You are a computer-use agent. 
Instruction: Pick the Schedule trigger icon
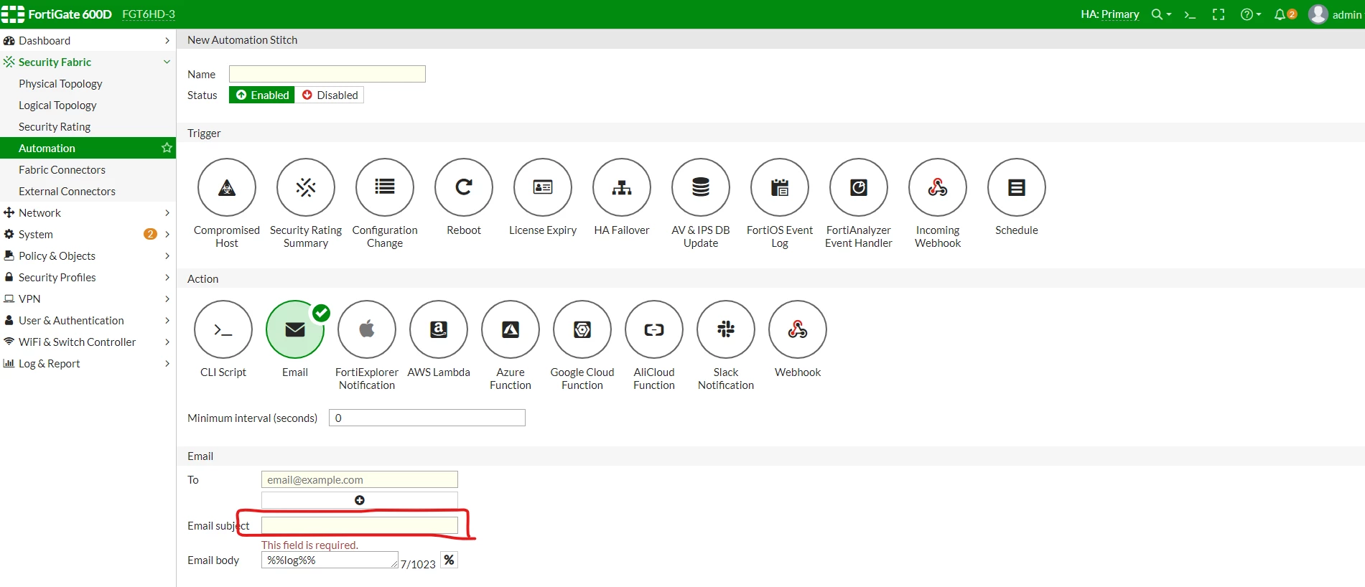pyautogui.click(x=1017, y=187)
